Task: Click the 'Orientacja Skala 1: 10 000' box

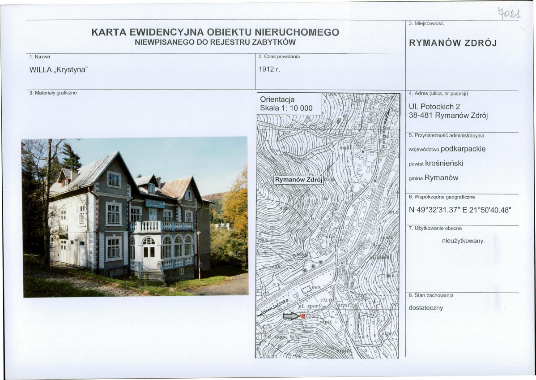Action: coord(289,104)
